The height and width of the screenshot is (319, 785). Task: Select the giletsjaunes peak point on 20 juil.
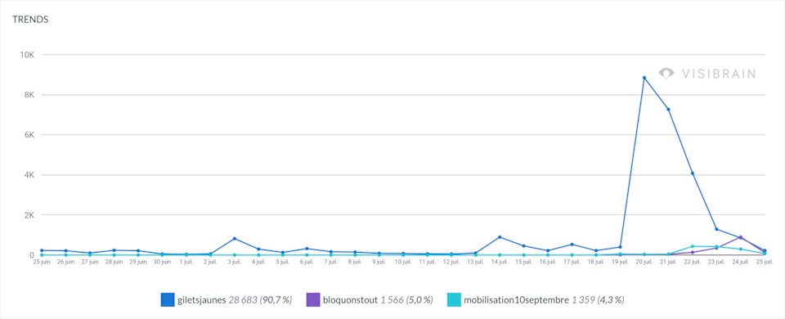(644, 78)
